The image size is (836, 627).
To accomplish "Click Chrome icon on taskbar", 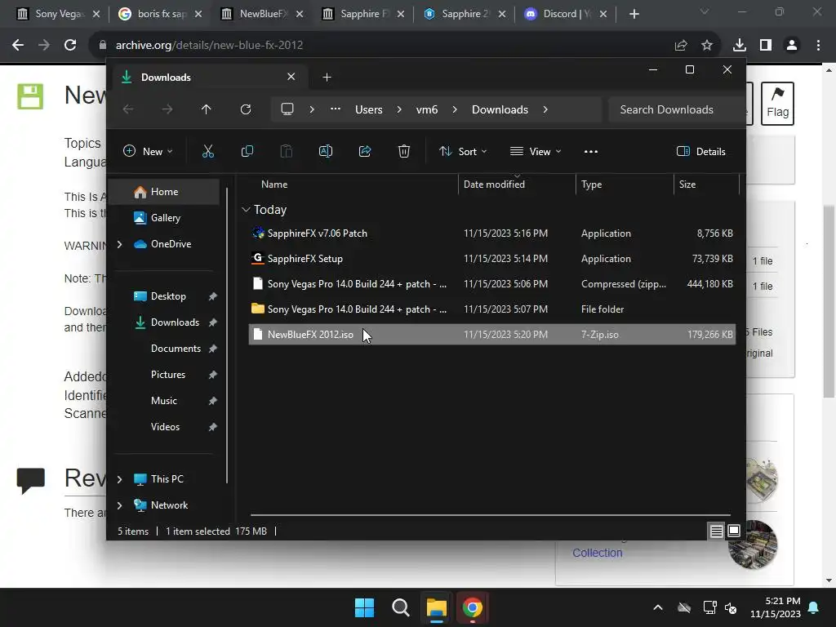I will [472, 607].
